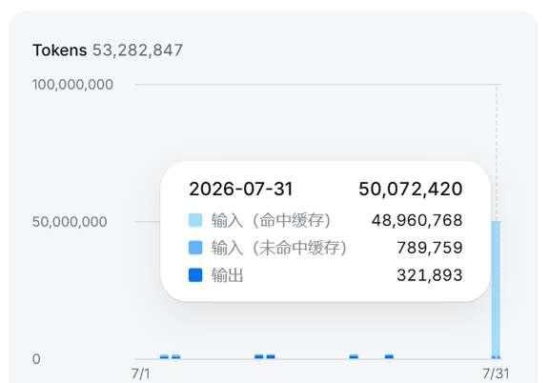The image size is (549, 383).
Task: Click the 7/31 x-axis label
Action: click(496, 373)
